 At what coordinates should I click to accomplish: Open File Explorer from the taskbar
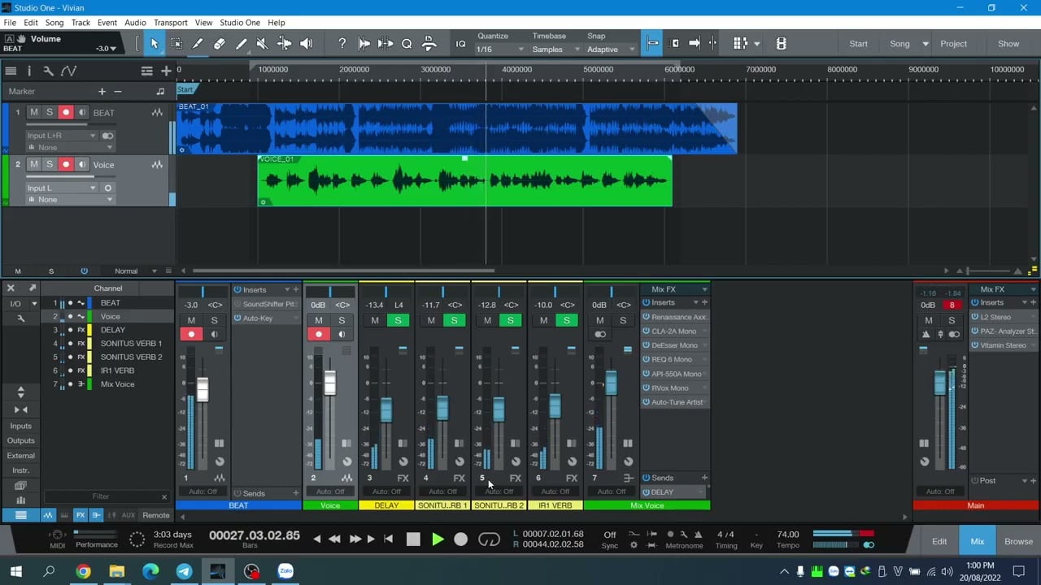tap(116, 571)
